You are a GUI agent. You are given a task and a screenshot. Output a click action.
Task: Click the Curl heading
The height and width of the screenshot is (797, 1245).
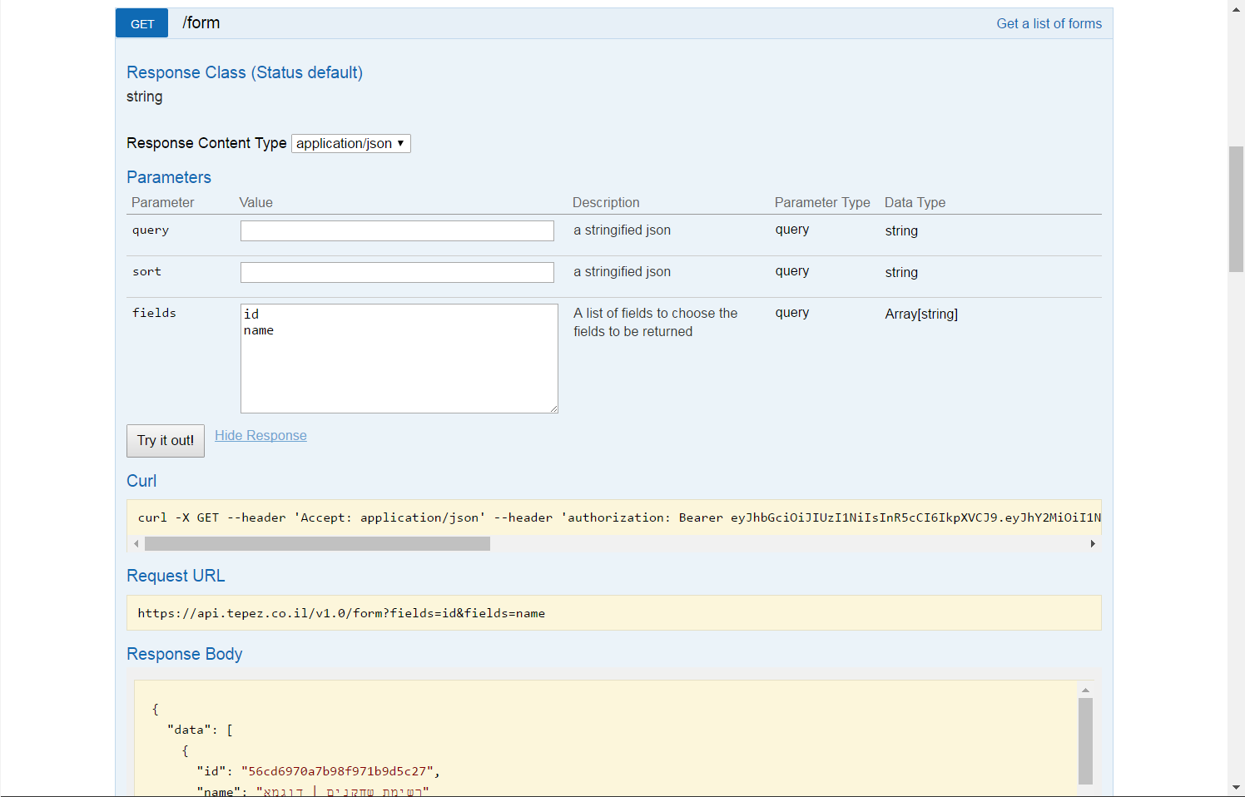(141, 481)
